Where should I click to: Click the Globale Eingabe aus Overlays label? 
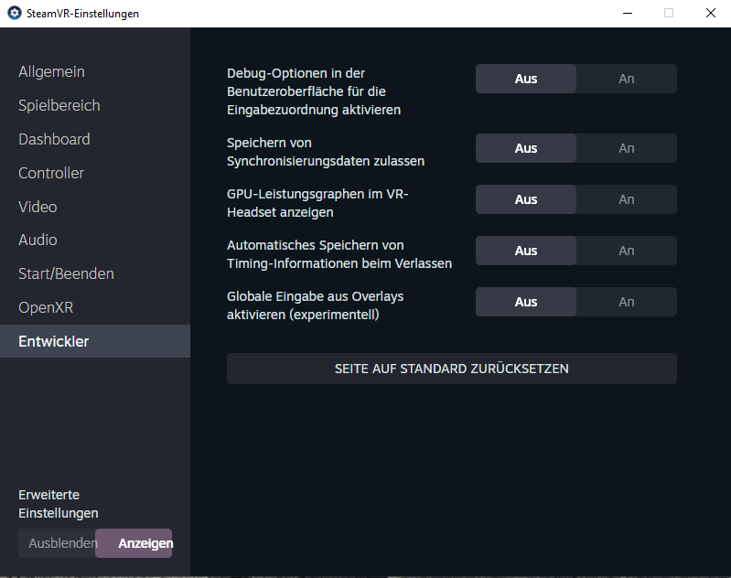pyautogui.click(x=315, y=305)
